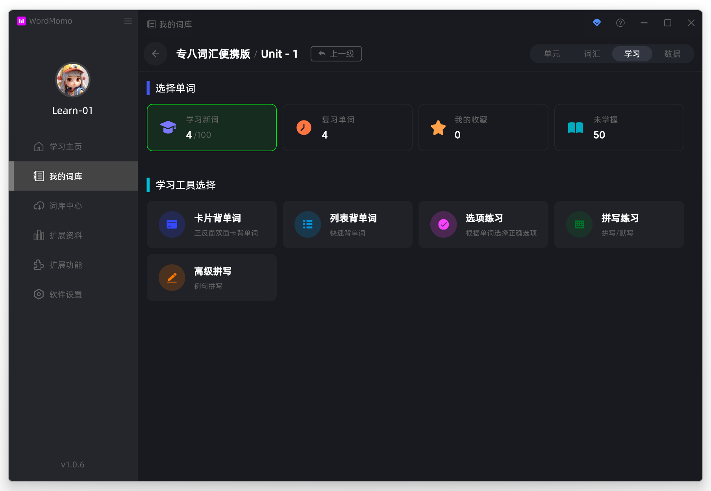
Task: Select the 学习新词 word set card
Action: (212, 128)
